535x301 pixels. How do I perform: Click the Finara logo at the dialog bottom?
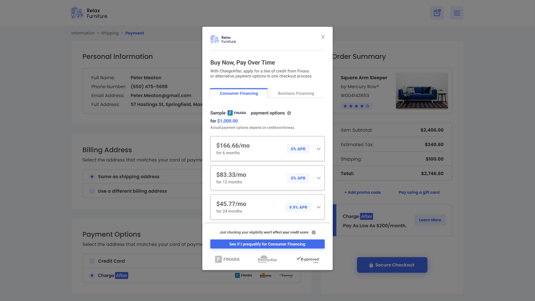(x=227, y=259)
